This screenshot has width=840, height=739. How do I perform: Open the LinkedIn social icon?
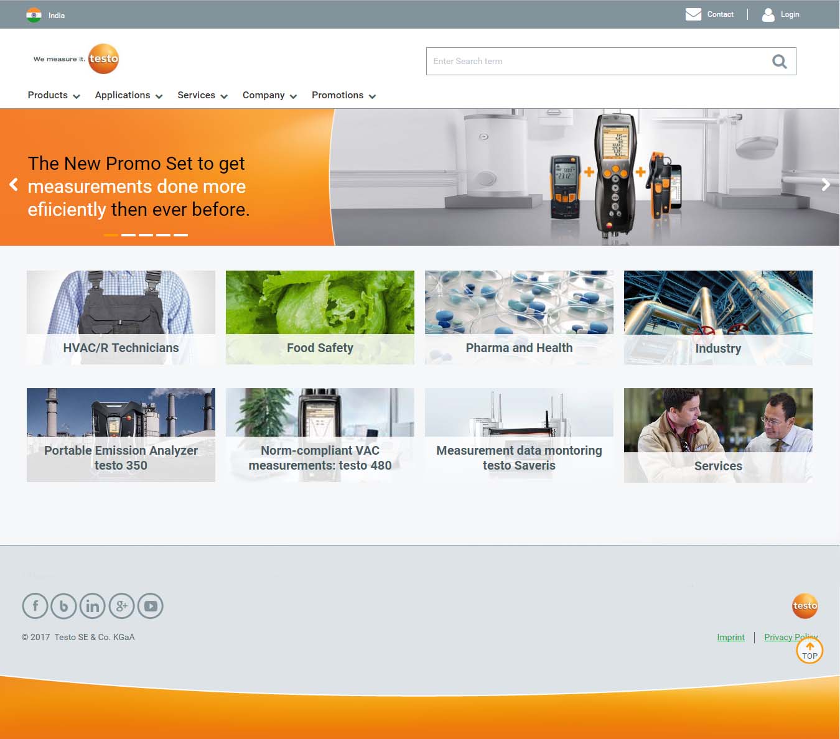coord(93,606)
